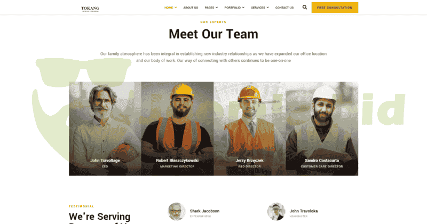Click the John Travoloka name link

point(304,211)
